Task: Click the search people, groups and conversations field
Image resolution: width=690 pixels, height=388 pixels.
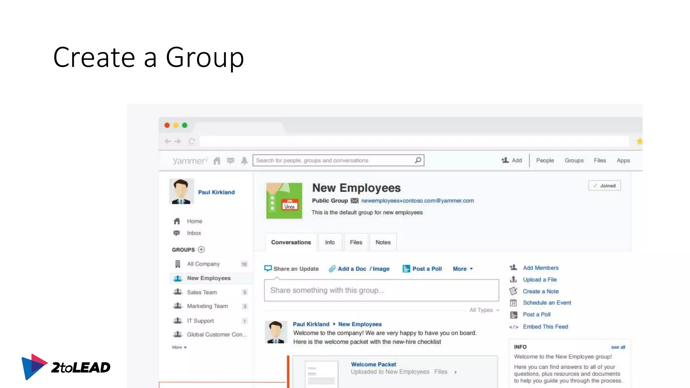Action: 338,160
